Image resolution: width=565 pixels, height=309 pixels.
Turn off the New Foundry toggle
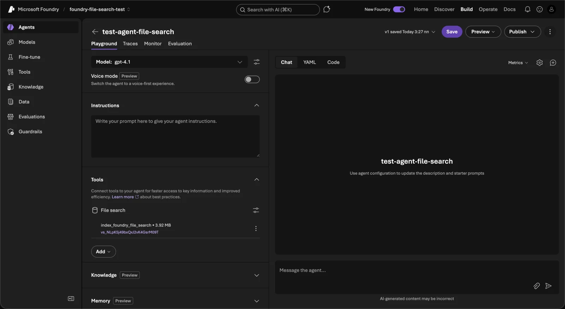click(399, 10)
